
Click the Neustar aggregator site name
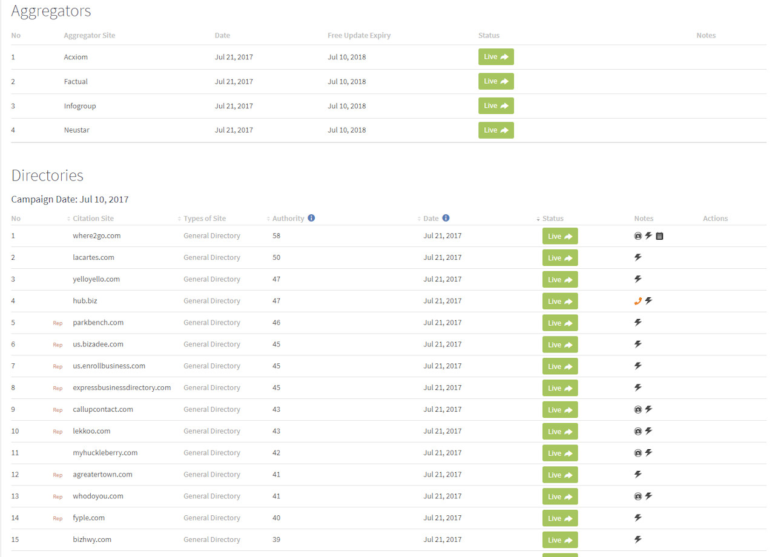77,130
